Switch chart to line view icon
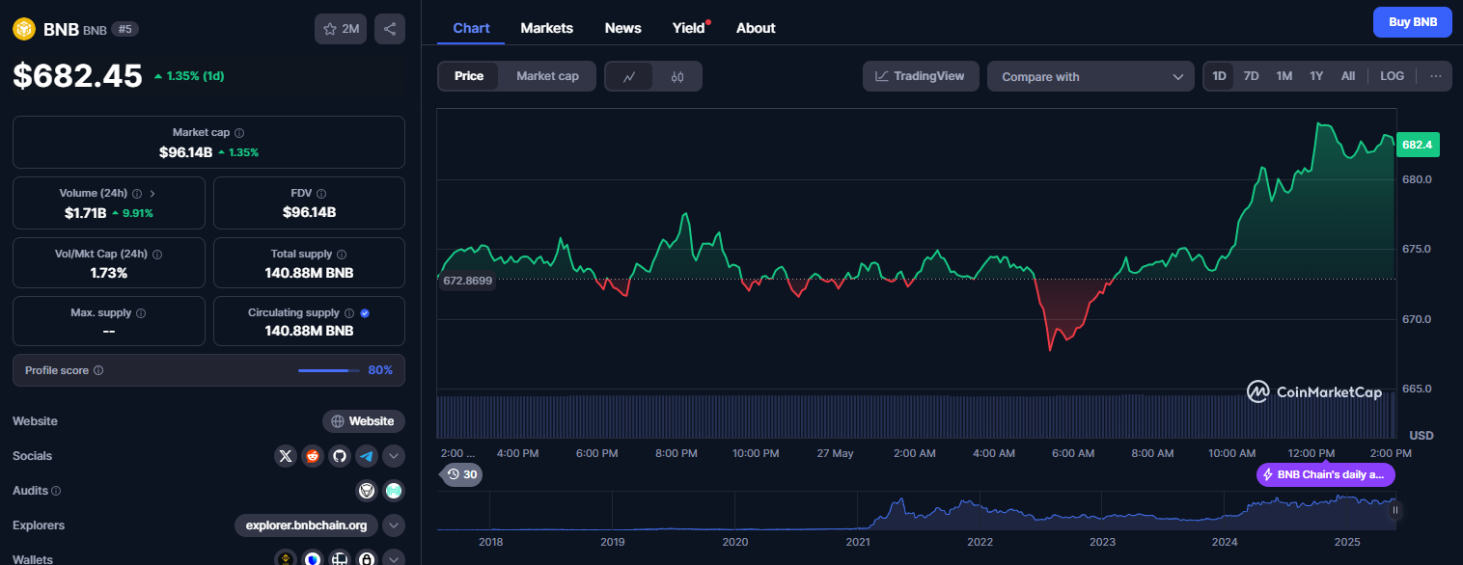The image size is (1463, 565). pos(629,76)
